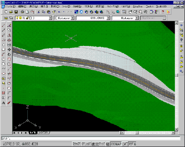
Task: Choose the Move tool in the modify toolbar
Action: [9, 49]
